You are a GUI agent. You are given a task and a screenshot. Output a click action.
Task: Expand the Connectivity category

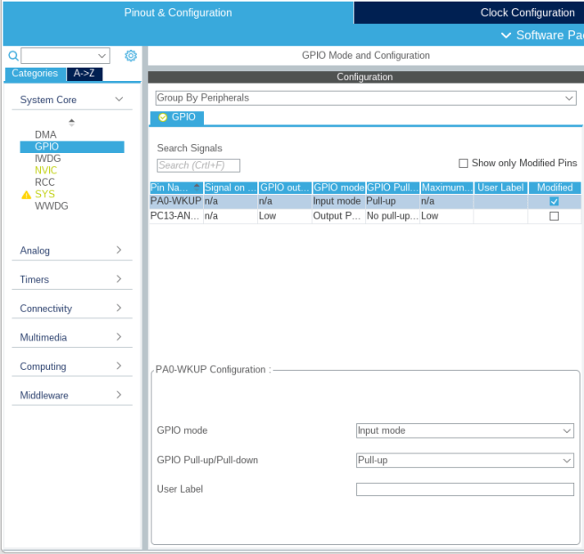click(71, 309)
